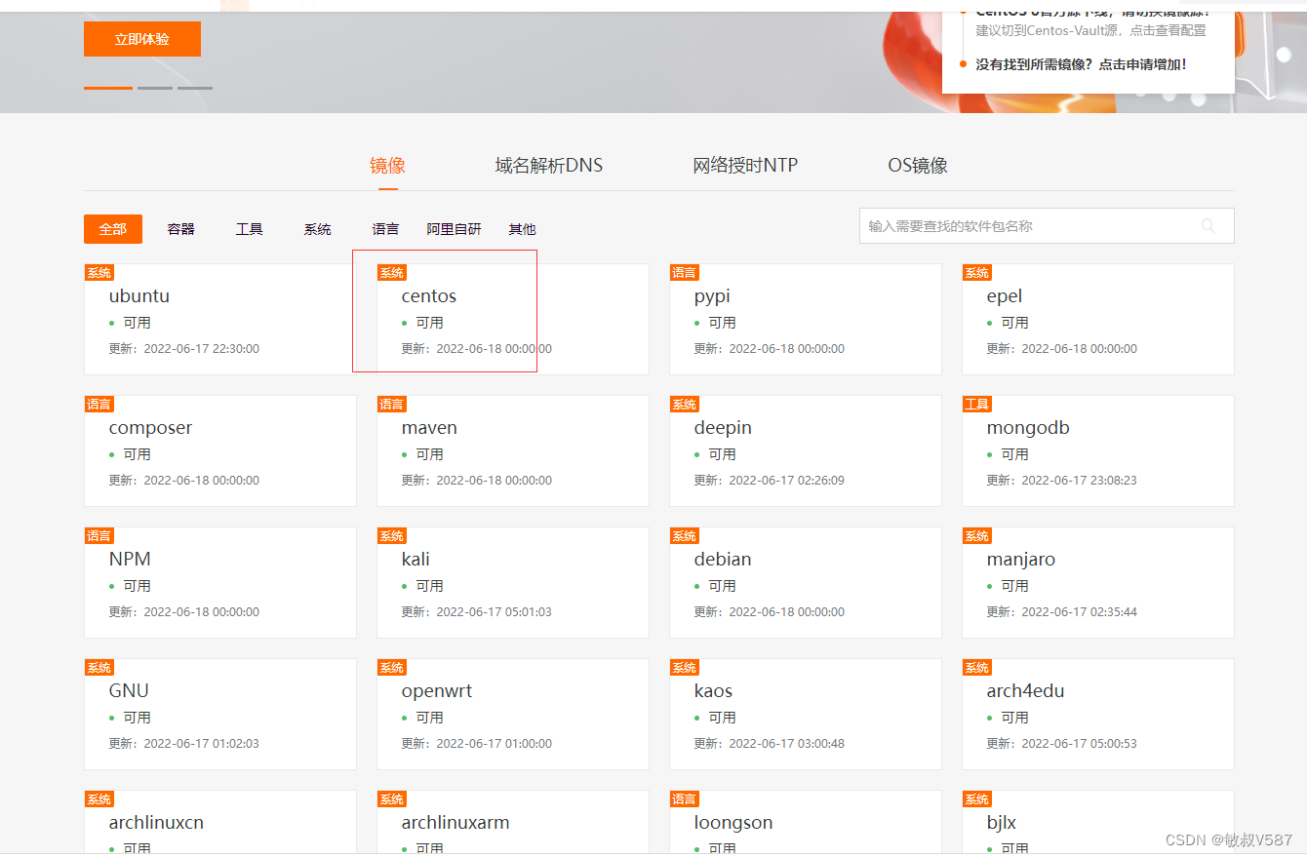Viewport: 1307px width, 857px height.
Task: Click the search magnifier icon
Action: coord(1208,226)
